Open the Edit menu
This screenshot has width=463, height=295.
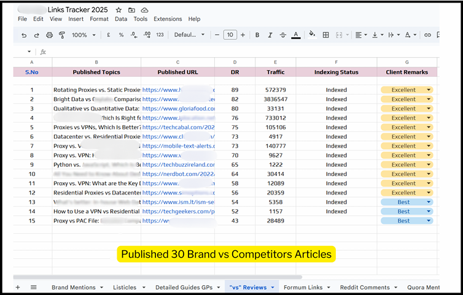click(x=38, y=19)
